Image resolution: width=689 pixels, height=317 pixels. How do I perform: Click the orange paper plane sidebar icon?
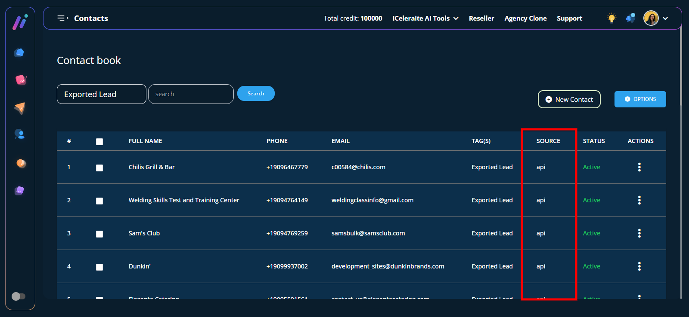[x=20, y=108]
